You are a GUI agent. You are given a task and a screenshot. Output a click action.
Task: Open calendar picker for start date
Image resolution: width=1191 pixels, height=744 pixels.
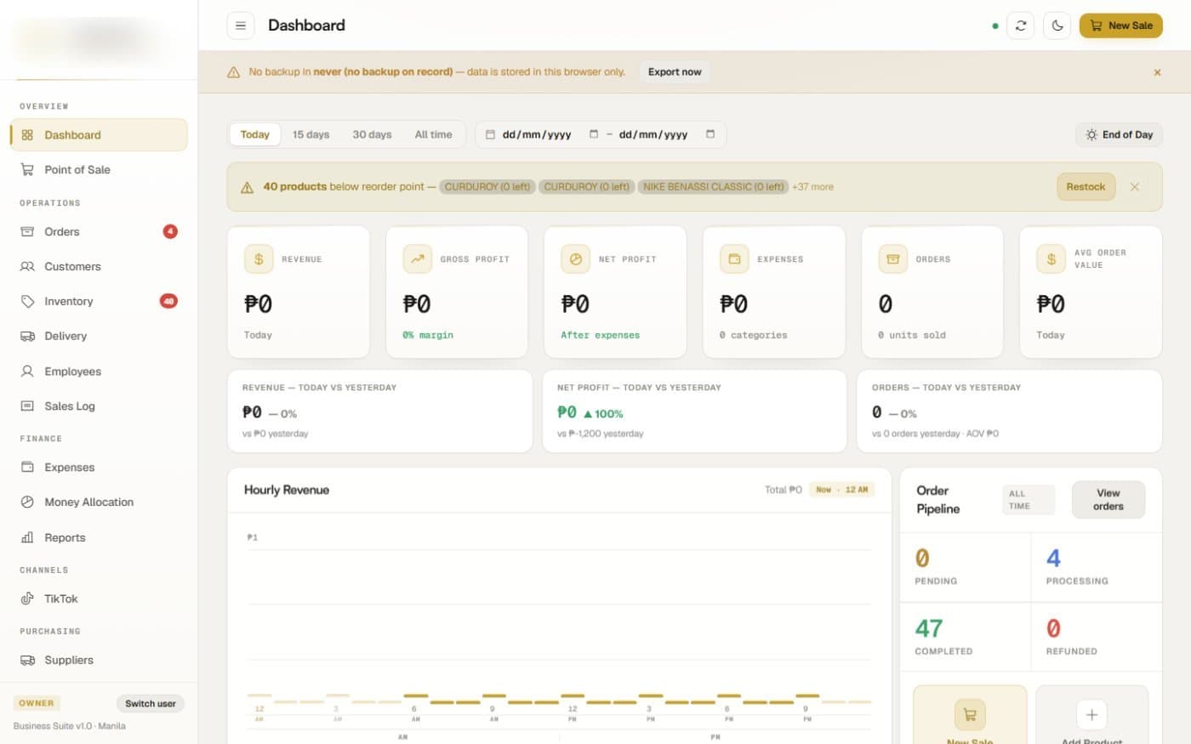click(x=594, y=134)
